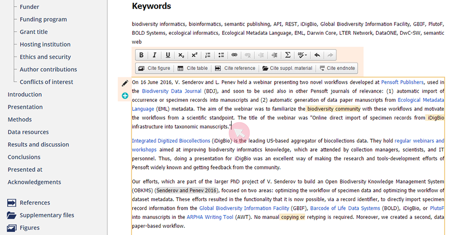Screen dimensions: 466x235
Task: Click the decrease indent icon
Action: (x=261, y=55)
